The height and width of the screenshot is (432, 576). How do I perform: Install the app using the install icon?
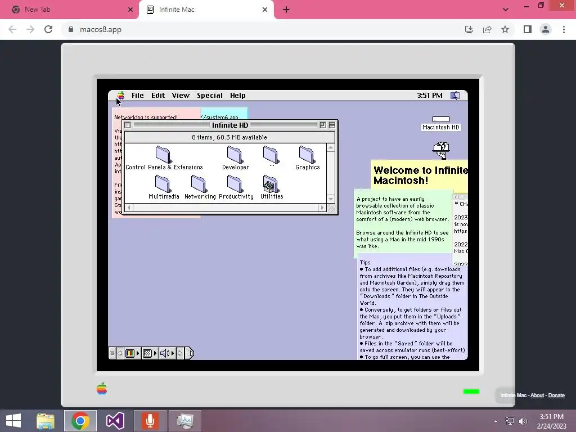(x=469, y=29)
